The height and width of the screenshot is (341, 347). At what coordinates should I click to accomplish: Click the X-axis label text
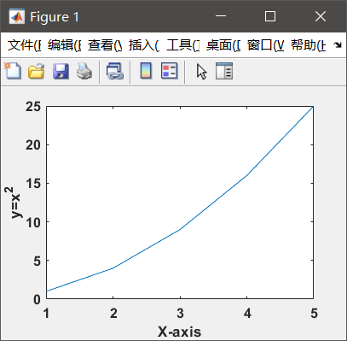coord(180,332)
